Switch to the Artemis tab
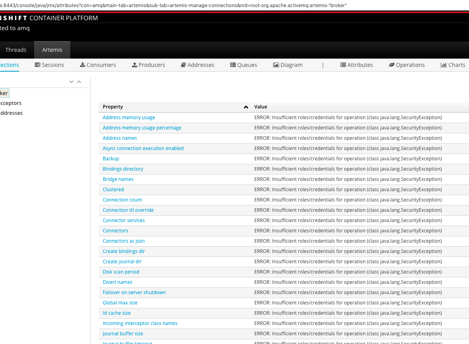This screenshot has width=469, height=344. point(52,50)
